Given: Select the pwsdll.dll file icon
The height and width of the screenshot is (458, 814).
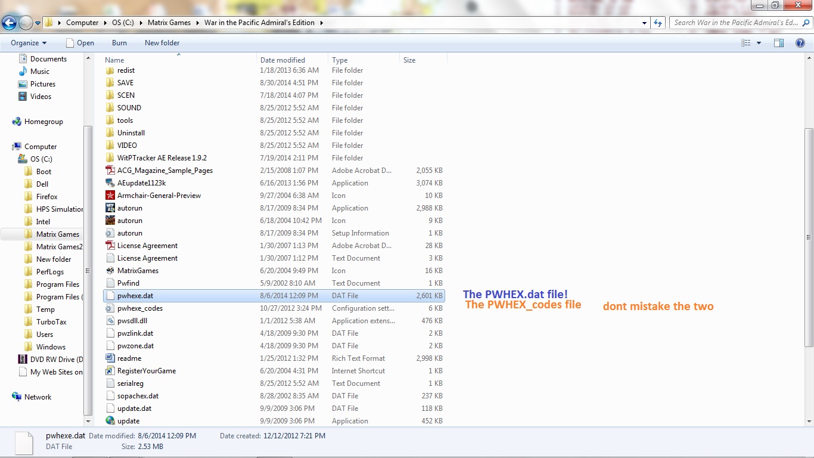Looking at the screenshot, I should (110, 321).
